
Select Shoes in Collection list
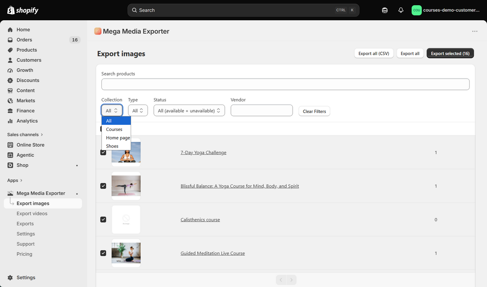coord(116,146)
